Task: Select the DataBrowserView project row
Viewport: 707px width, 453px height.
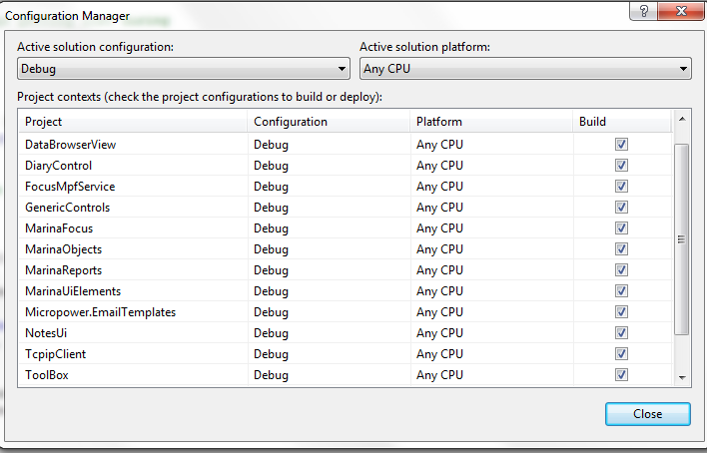Action: click(346, 145)
